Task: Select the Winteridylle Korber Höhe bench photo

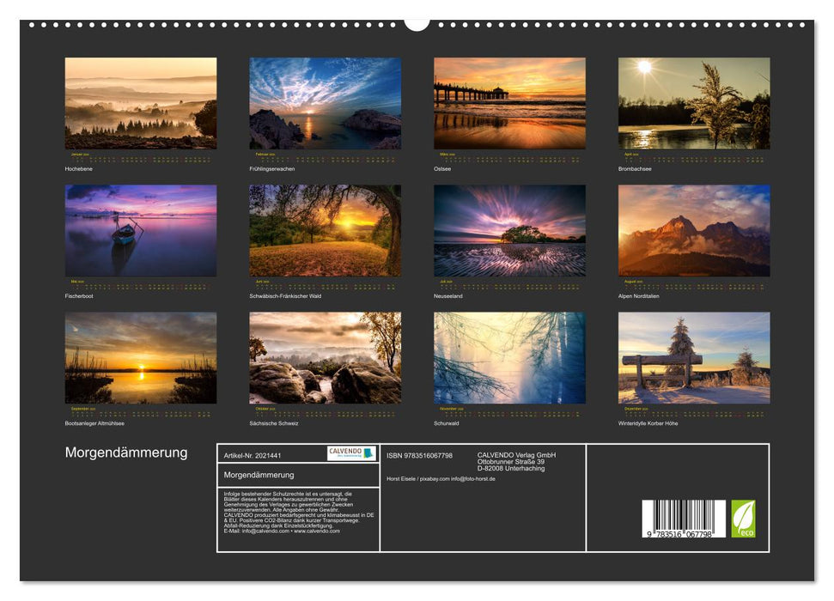Action: pos(694,358)
